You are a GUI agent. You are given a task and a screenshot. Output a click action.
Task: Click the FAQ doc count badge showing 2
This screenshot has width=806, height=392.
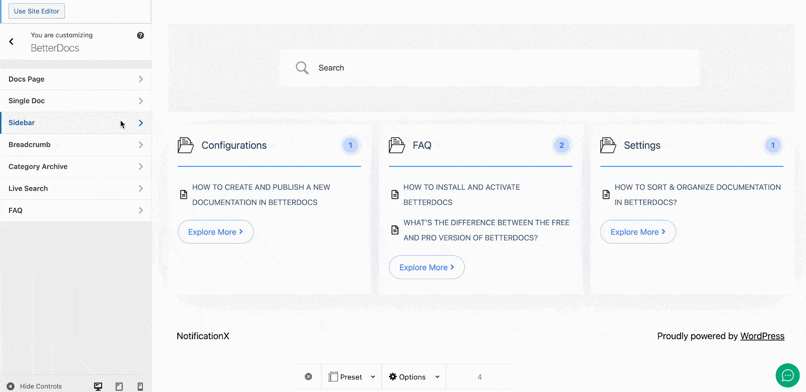pyautogui.click(x=562, y=145)
